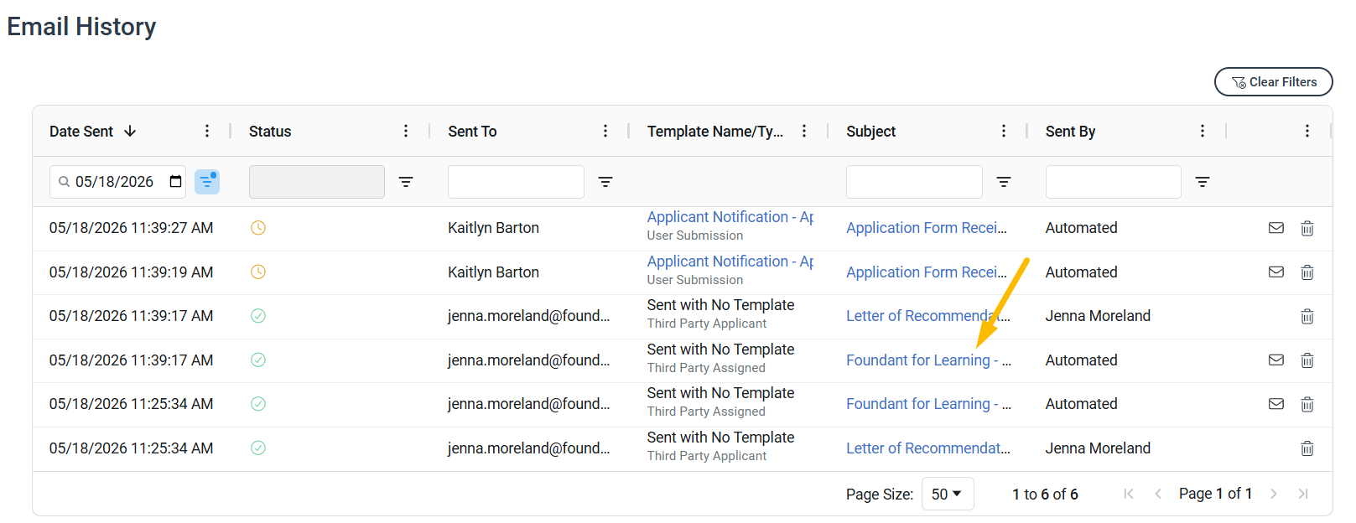Screen dimensions: 1356x523
Task: Delete trash icon in Jenna Moreland 11:39:17 row
Action: click(1307, 316)
